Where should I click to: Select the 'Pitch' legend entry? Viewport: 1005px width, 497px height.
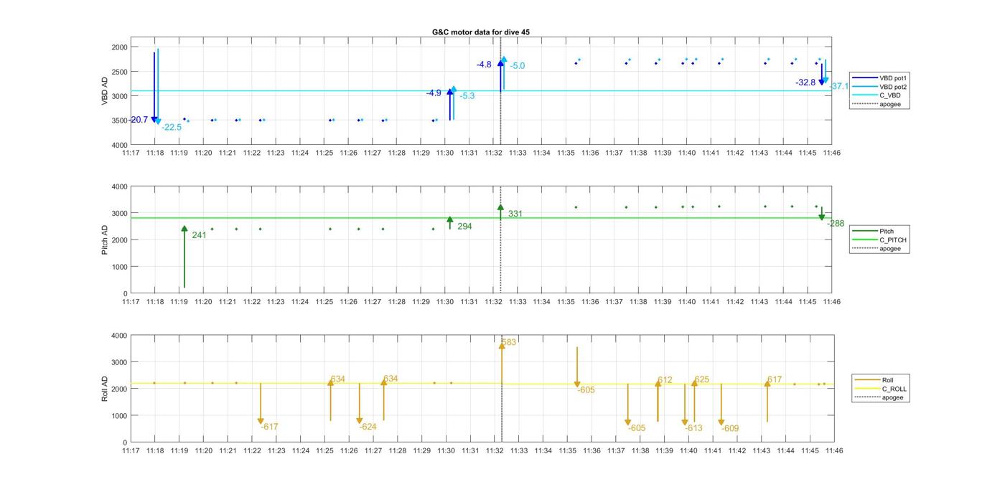[874, 231]
